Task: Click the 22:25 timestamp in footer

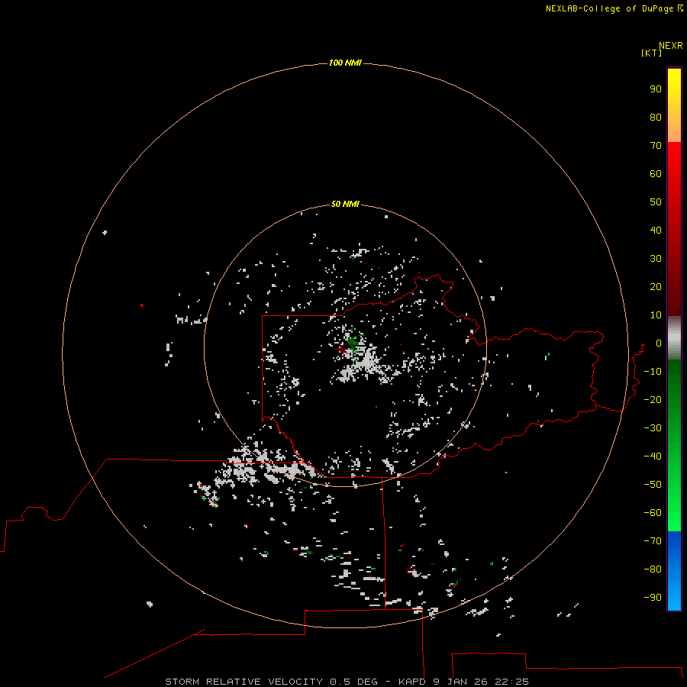Action: point(511,682)
